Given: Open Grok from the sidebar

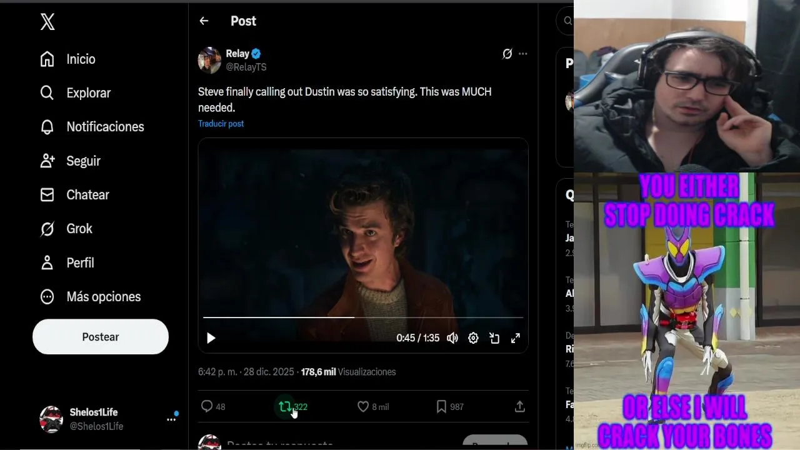Looking at the screenshot, I should pos(66,229).
